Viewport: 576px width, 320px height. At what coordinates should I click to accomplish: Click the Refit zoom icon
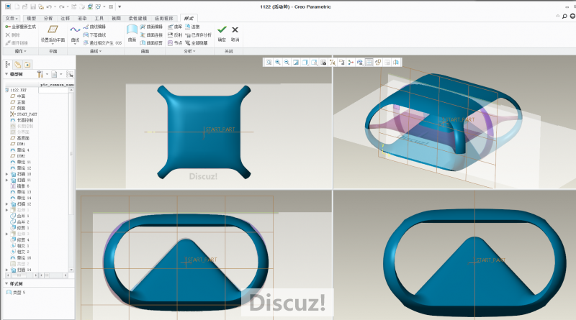269,63
